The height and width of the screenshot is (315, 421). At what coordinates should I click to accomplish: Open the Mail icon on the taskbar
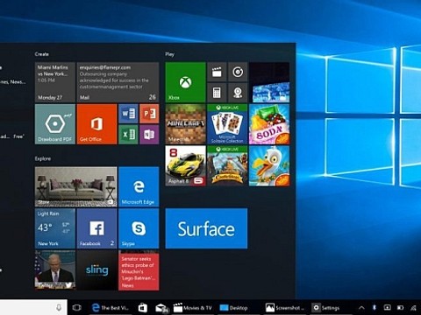click(161, 308)
